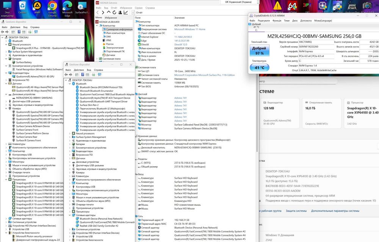Image resolution: width=379 pixels, height=242 pixels.
Task: Click forward arrow in front Device Manager toolbar
Action: point(70,75)
